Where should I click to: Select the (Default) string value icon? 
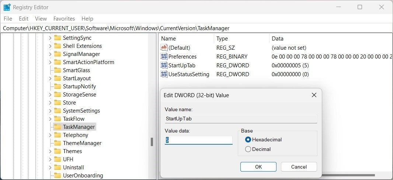(x=164, y=47)
